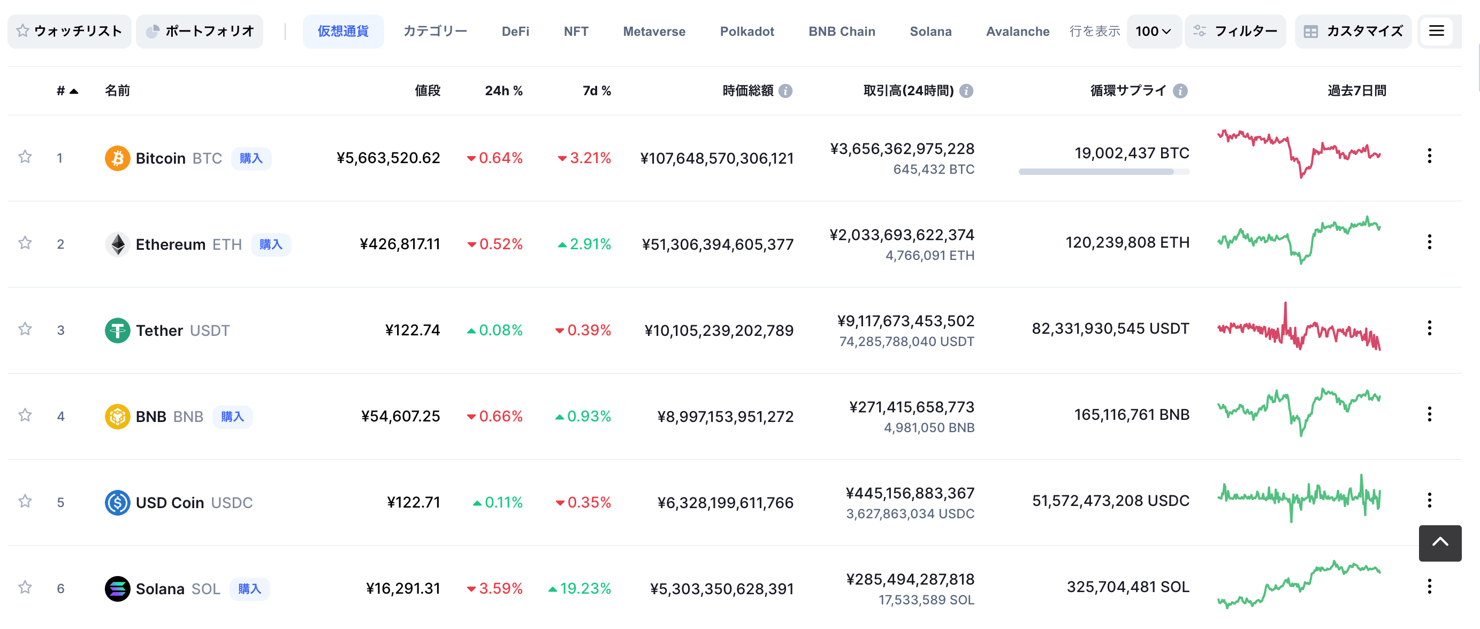Click the 購入 button next to Solana
Viewport: 1480px width, 629px height.
(x=249, y=589)
